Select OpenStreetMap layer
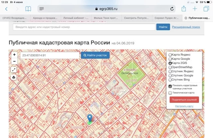 click(170, 67)
